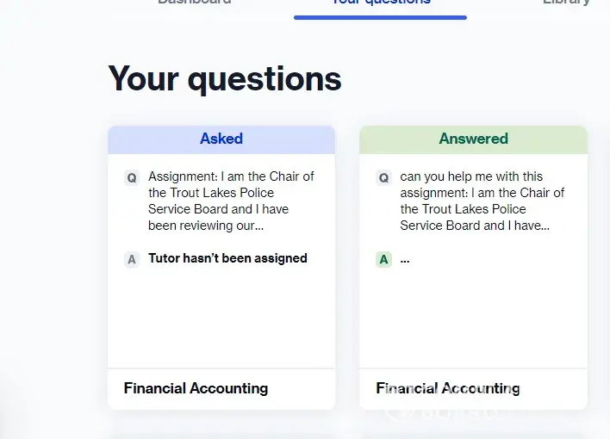The image size is (610, 439).
Task: Click the blue underline beneath active tab
Action: pyautogui.click(x=380, y=16)
